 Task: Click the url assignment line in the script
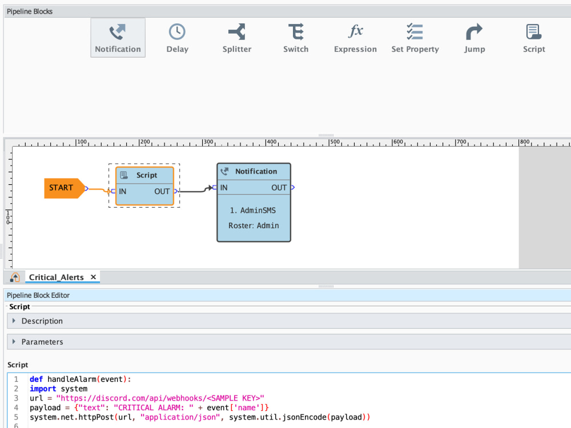tap(147, 398)
